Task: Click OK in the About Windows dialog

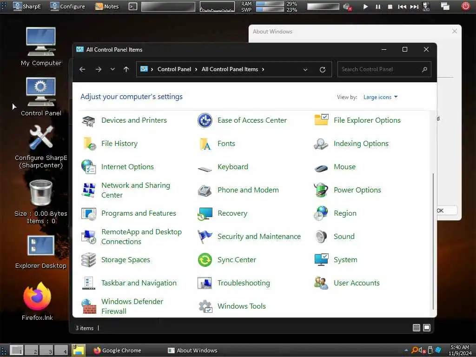Action: coord(447,211)
